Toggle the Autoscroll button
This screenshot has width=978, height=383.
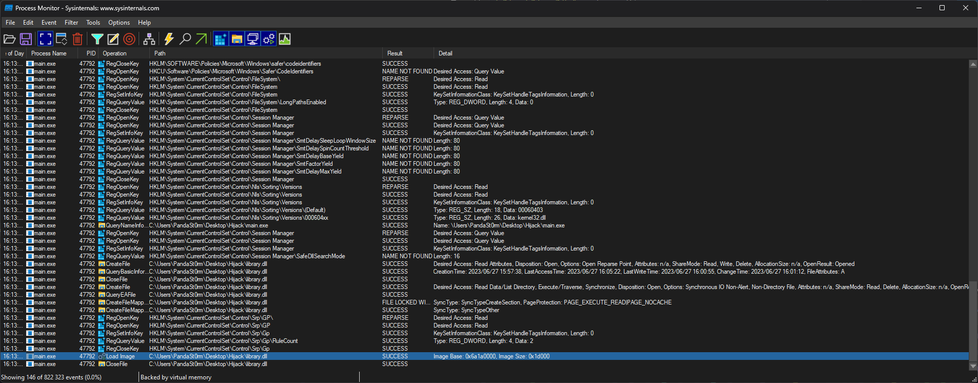point(62,39)
